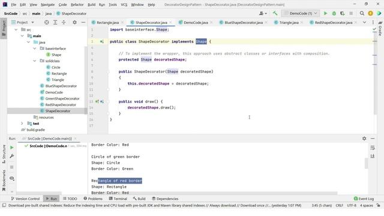
Task: Collapse the java folder node
Action: pyautogui.click(x=28, y=42)
